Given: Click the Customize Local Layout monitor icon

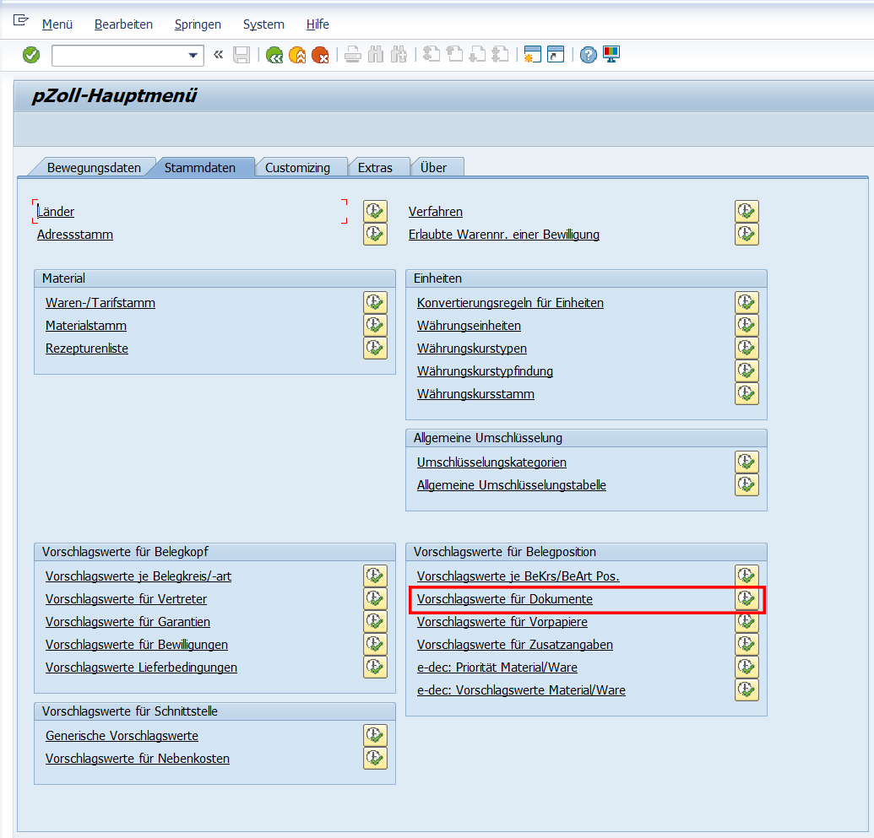Looking at the screenshot, I should pos(611,55).
